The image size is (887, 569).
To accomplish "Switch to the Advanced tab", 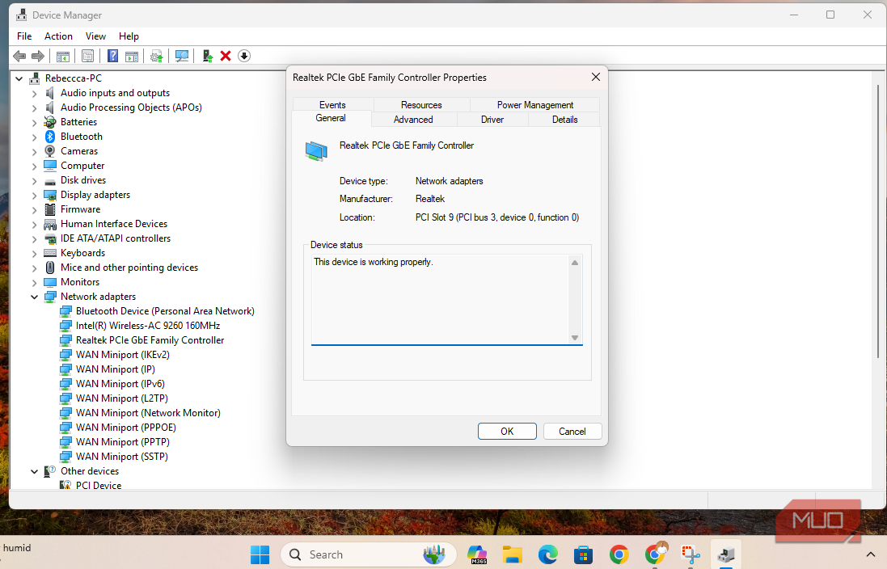I will tap(413, 120).
